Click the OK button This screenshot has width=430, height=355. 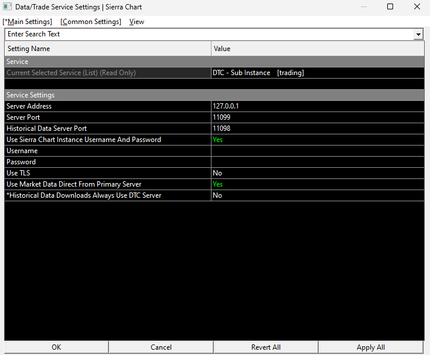56,347
